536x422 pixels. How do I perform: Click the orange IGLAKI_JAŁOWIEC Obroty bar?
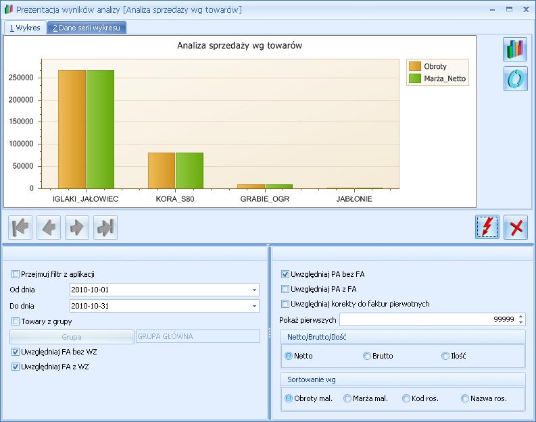pyautogui.click(x=72, y=130)
